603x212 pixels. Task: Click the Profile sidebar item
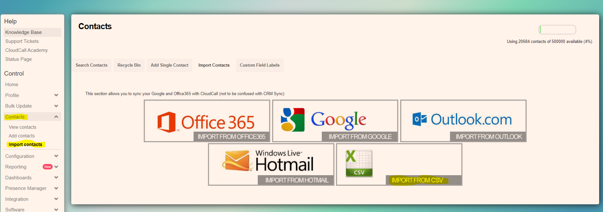click(x=12, y=95)
